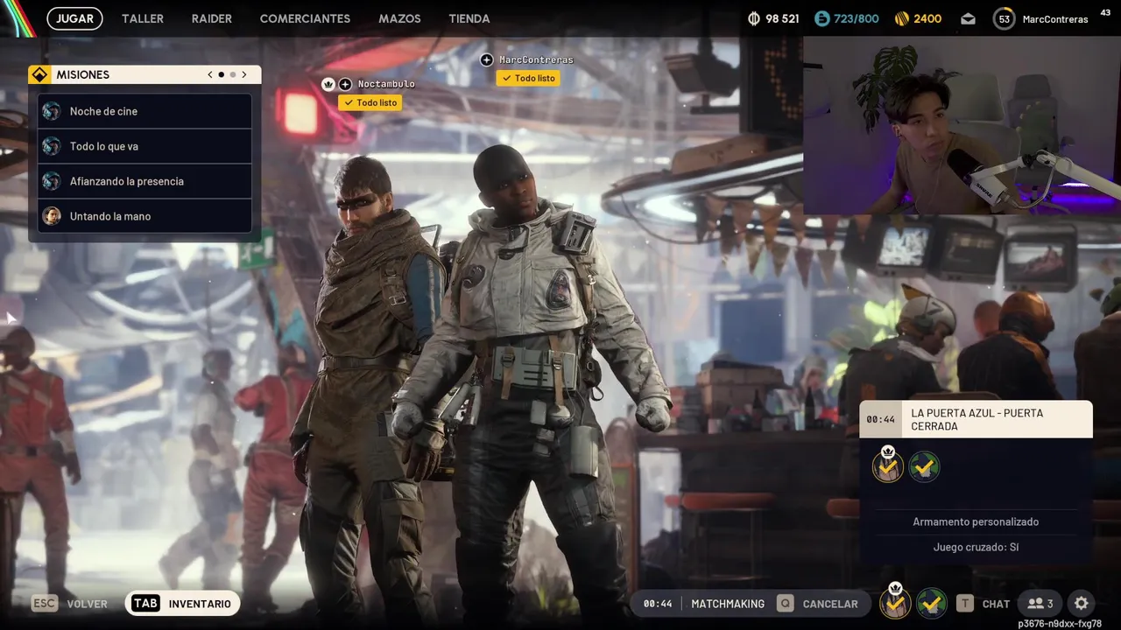Image resolution: width=1121 pixels, height=630 pixels.
Task: Open the TALLER tab
Action: click(x=143, y=18)
